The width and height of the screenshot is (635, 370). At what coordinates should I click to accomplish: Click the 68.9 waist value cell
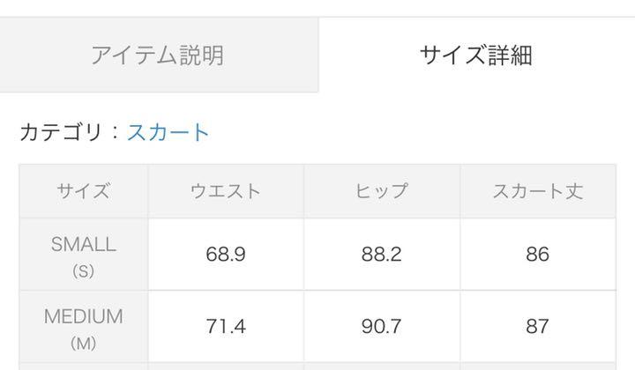(x=226, y=254)
